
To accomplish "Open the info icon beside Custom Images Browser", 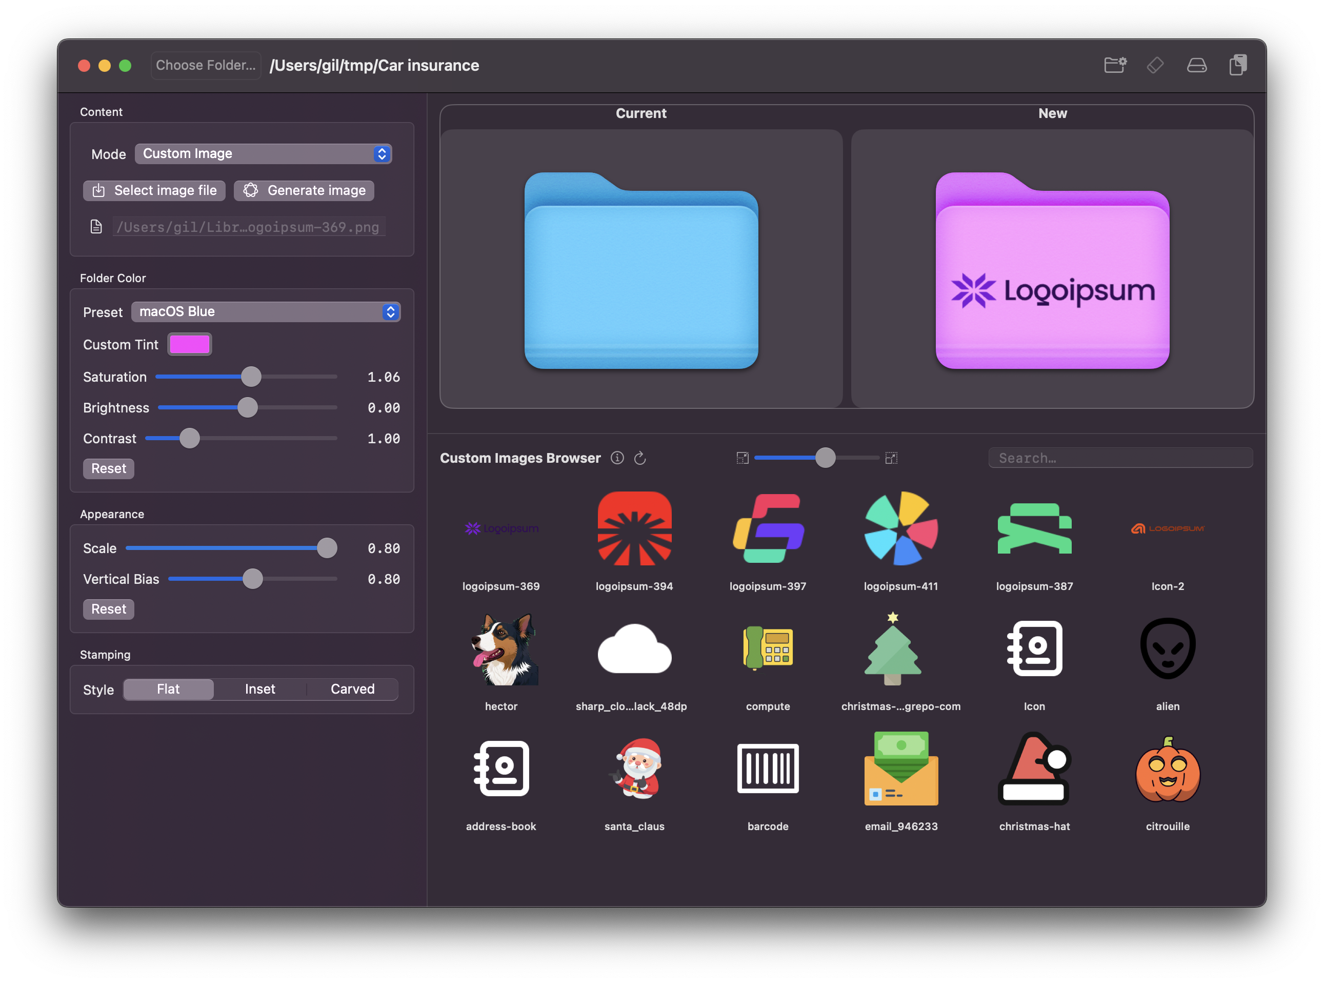I will pyautogui.click(x=617, y=458).
